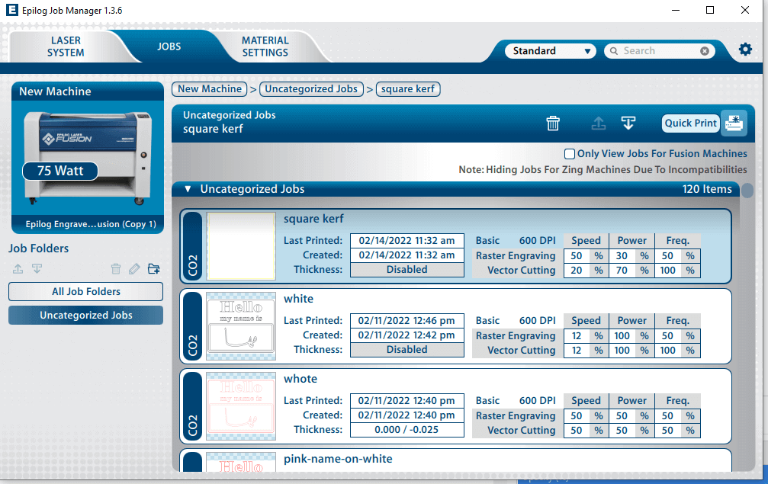
Task: Click the magnifier icon in search box
Action: 614,51
